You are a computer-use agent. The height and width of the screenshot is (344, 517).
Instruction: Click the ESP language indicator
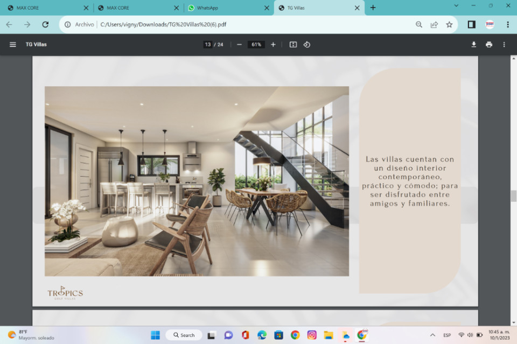(x=447, y=335)
